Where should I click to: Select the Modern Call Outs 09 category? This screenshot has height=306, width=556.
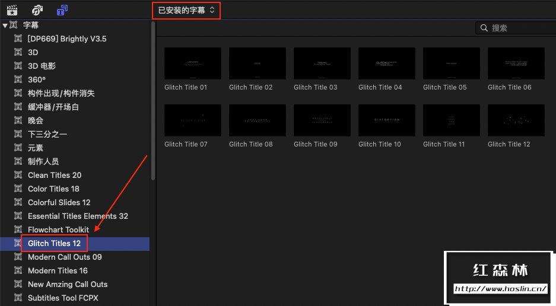tap(65, 257)
